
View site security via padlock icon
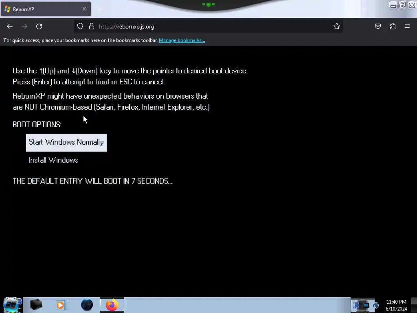pyautogui.click(x=92, y=26)
